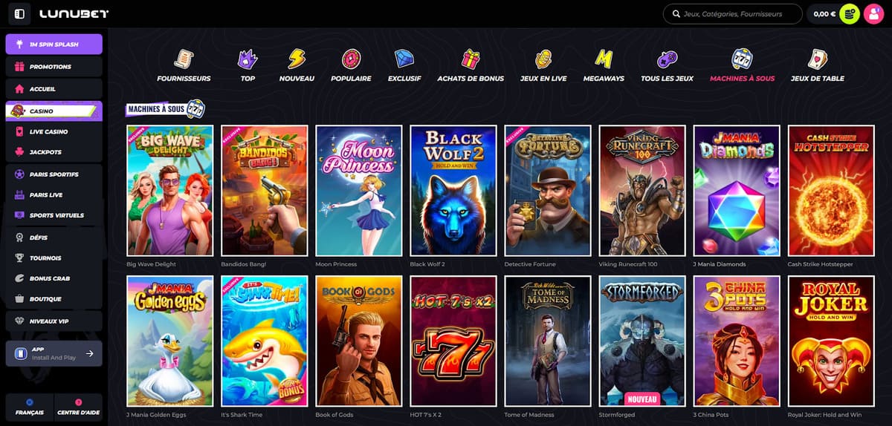Open the Achats de Bonus gift category
This screenshot has width=892, height=426.
tap(471, 59)
